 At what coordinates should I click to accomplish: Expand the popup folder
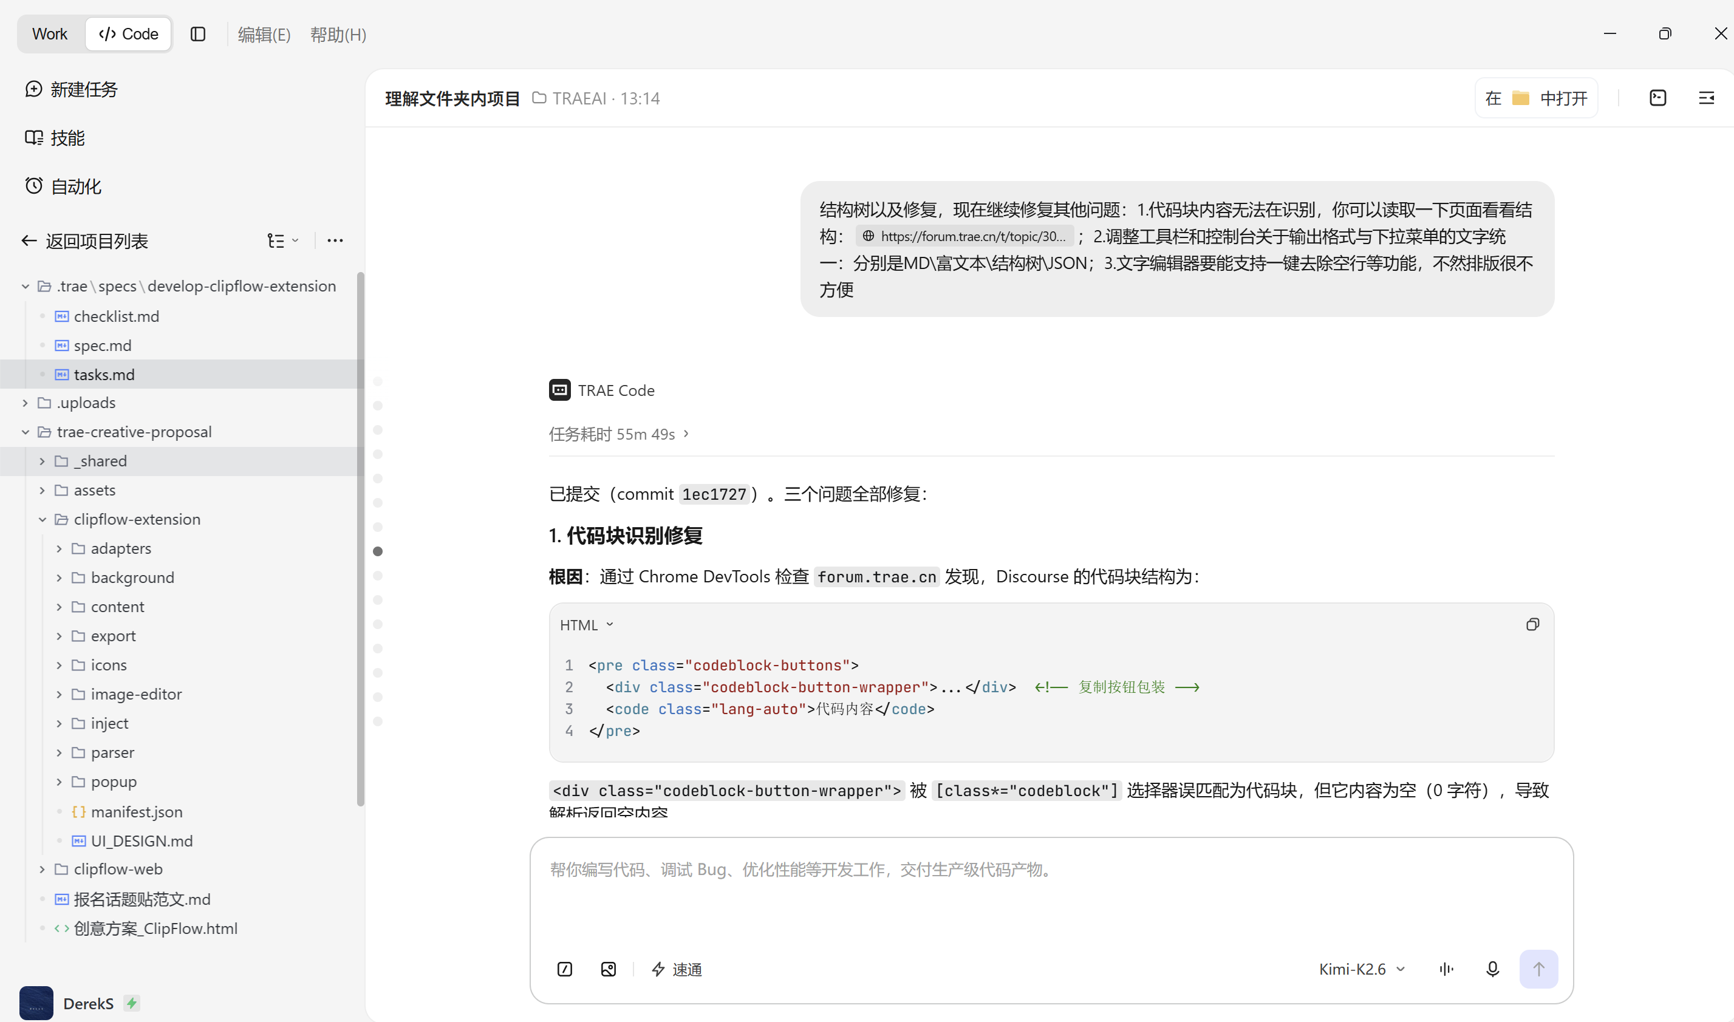pos(60,782)
